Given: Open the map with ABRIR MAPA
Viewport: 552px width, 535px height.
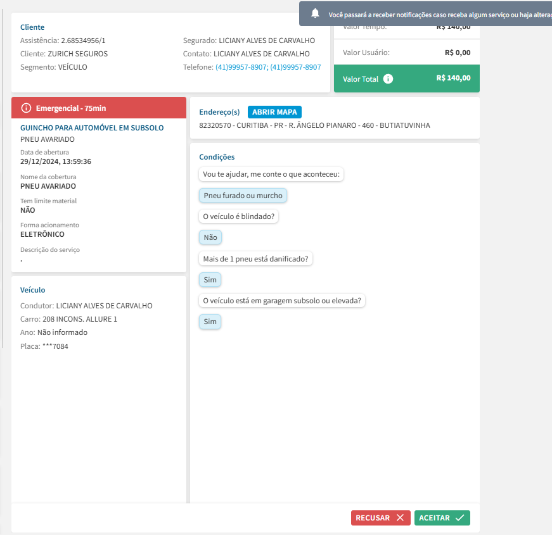Looking at the screenshot, I should [274, 112].
